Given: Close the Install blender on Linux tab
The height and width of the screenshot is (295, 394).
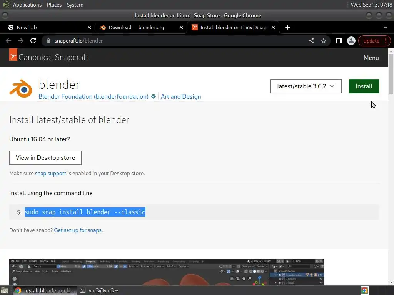Looking at the screenshot, I should [273, 27].
